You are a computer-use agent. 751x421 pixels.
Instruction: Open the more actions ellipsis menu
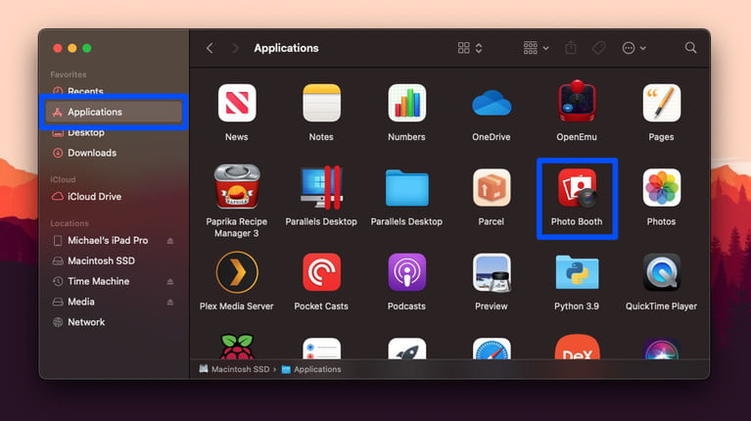coord(634,48)
